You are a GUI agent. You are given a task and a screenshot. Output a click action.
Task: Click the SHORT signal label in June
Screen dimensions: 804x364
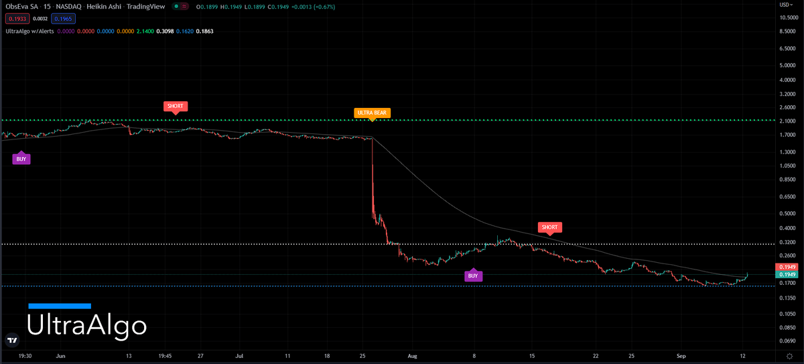pyautogui.click(x=175, y=106)
